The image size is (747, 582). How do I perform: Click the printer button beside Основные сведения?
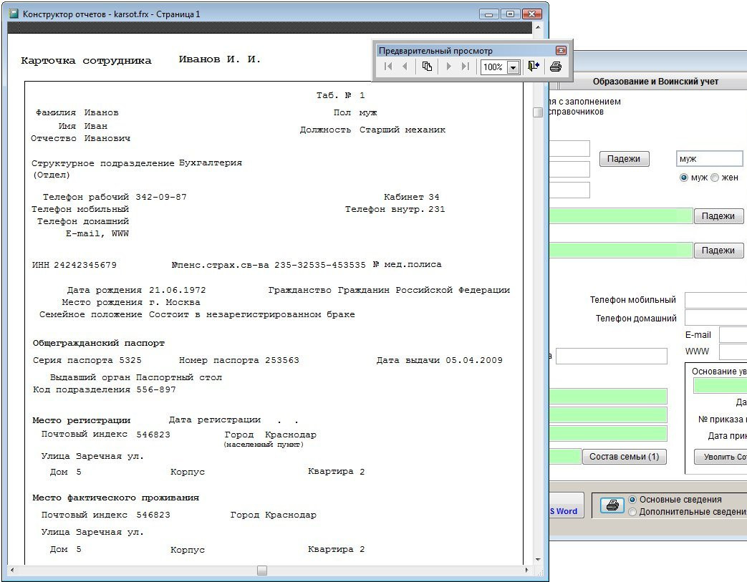click(612, 505)
